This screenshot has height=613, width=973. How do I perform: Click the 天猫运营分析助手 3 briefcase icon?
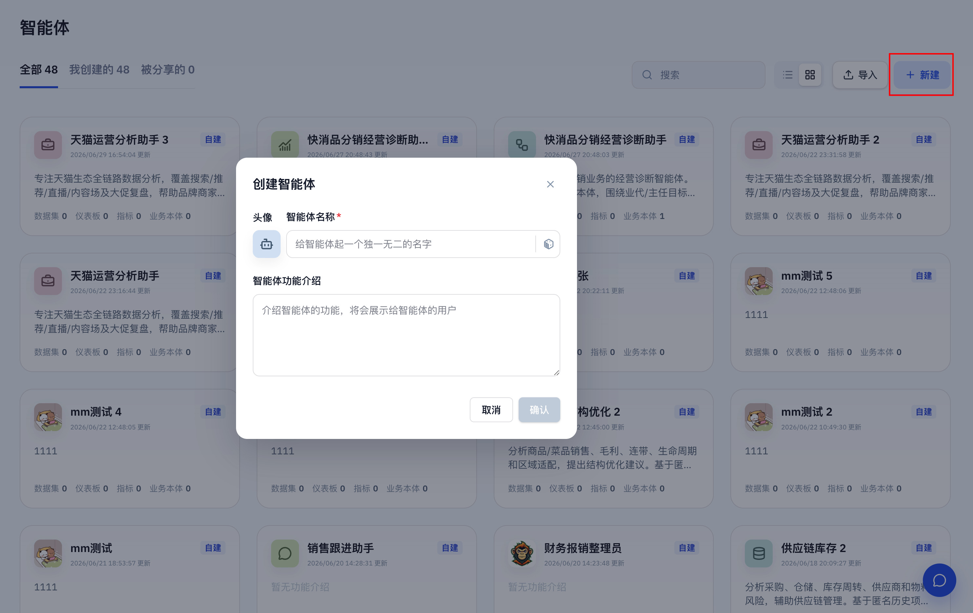(x=48, y=145)
